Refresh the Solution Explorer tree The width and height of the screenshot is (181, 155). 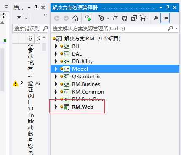[x=125, y=18]
